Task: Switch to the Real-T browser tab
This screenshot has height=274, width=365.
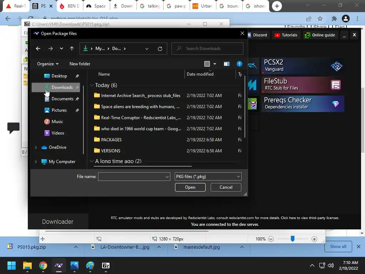Action: [16, 6]
